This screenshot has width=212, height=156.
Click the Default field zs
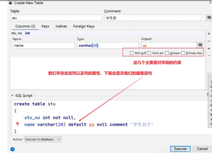[x=169, y=46]
